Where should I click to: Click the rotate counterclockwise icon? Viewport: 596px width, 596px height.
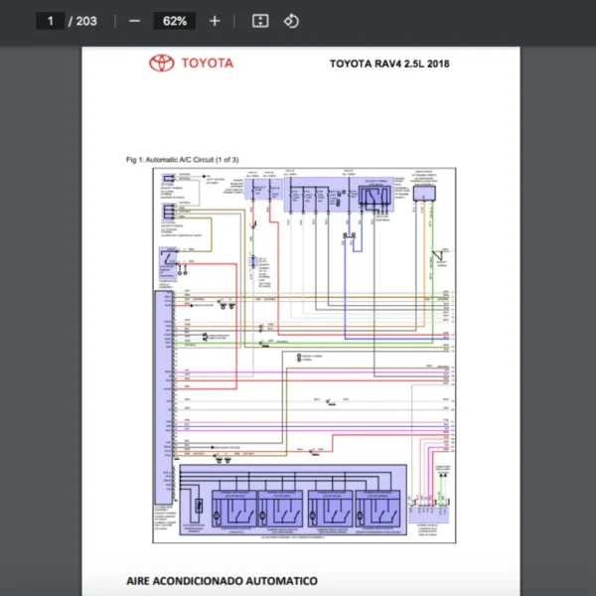point(291,21)
